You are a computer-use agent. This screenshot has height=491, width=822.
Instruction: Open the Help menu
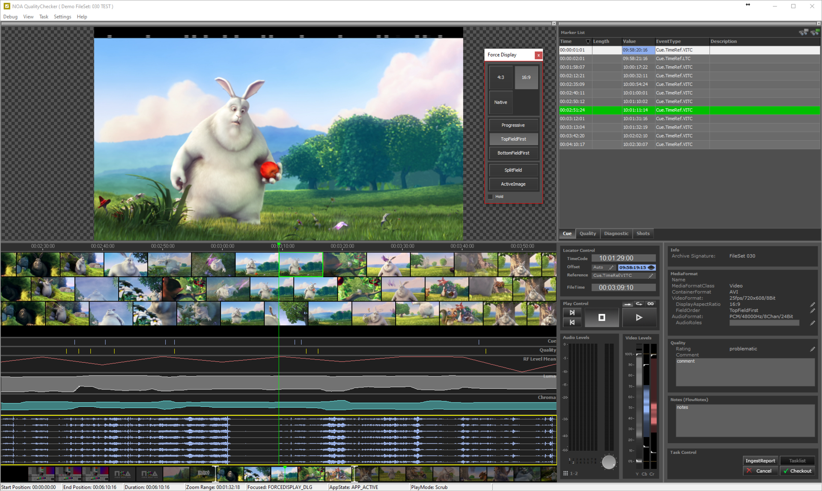82,17
